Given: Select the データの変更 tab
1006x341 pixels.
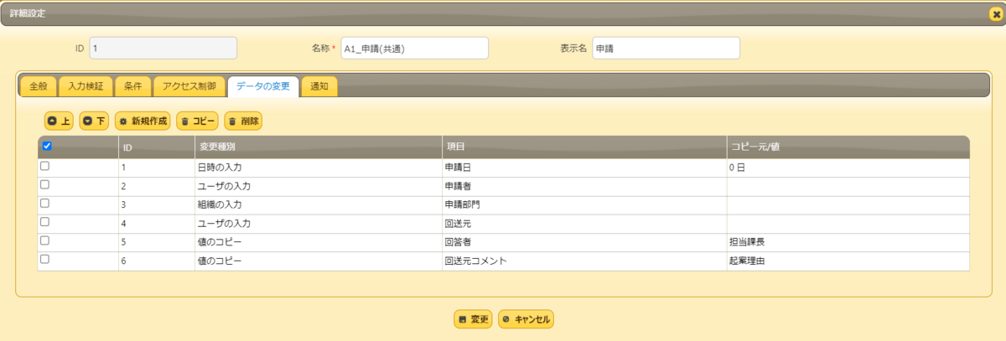Looking at the screenshot, I should click(x=263, y=86).
